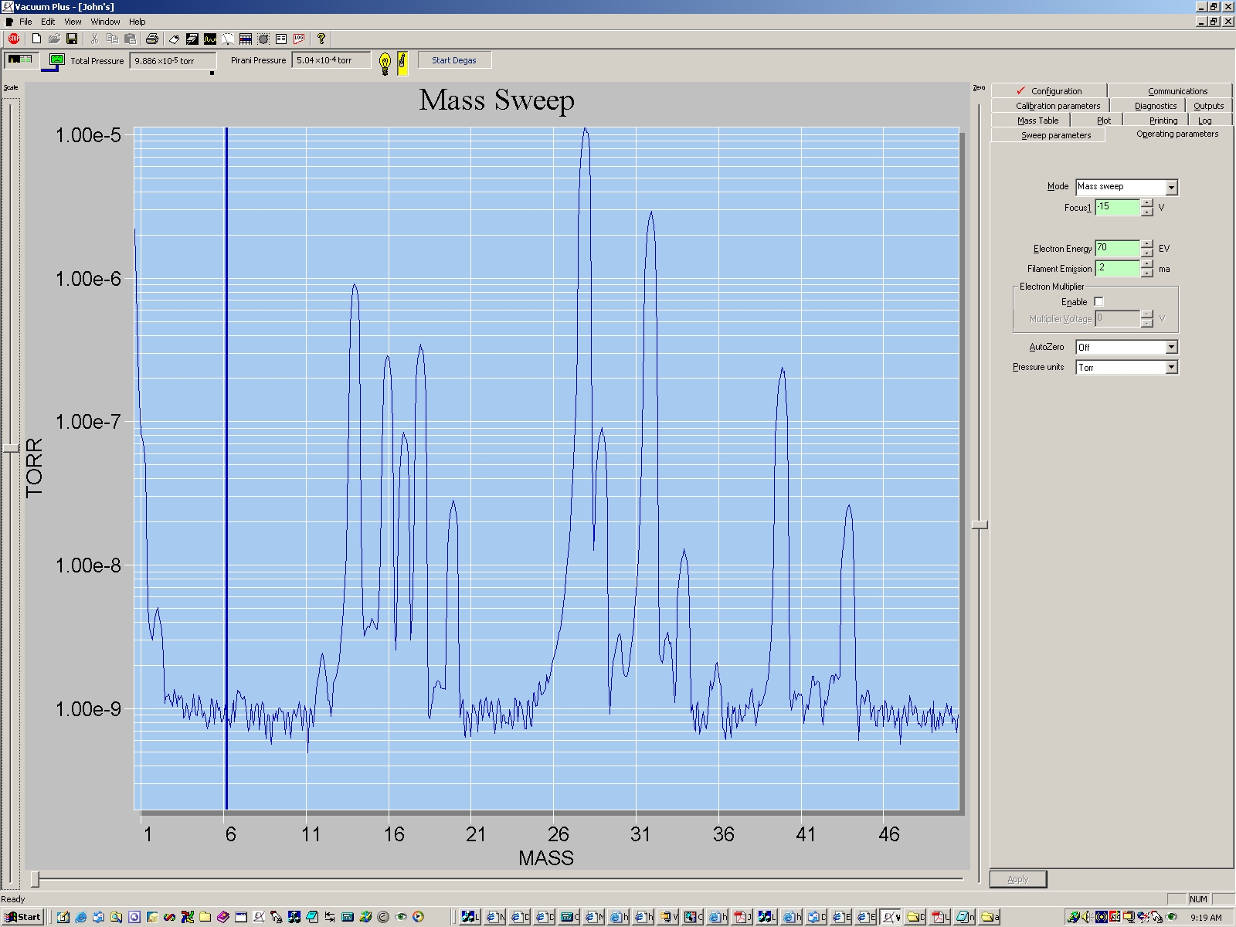The width and height of the screenshot is (1236, 927).
Task: Open the Window menu
Action: [x=105, y=22]
